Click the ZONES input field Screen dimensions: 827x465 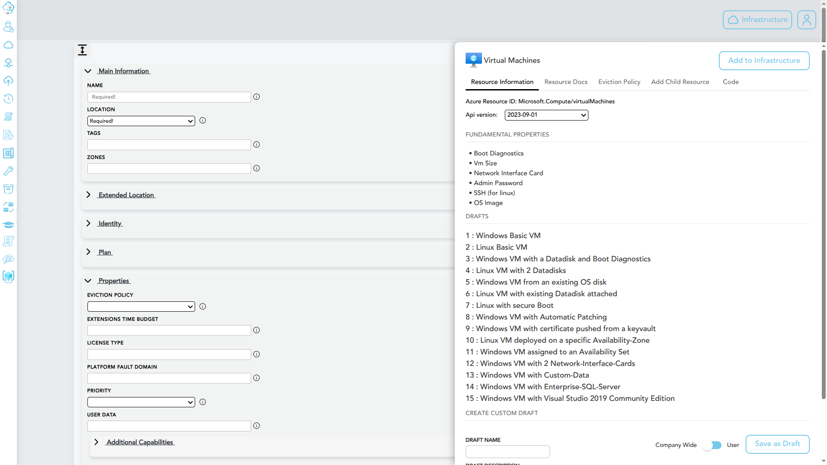[x=169, y=168]
